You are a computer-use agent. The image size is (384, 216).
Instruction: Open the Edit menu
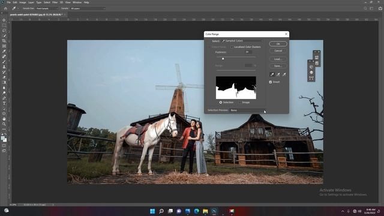tap(15, 2)
